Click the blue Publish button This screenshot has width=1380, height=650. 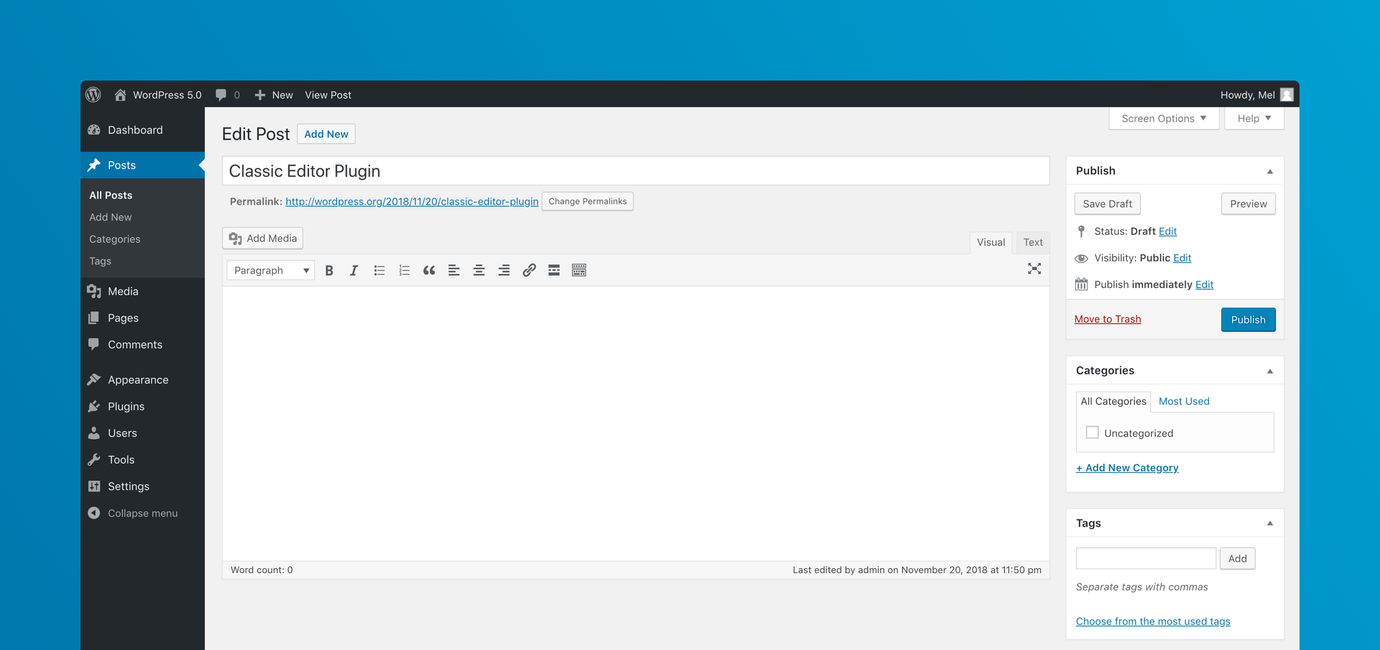coord(1248,320)
